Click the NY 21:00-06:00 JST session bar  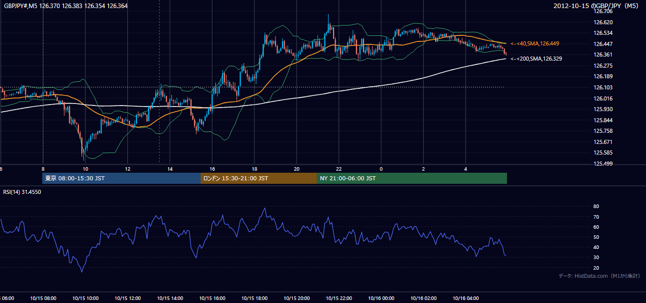[x=412, y=178]
